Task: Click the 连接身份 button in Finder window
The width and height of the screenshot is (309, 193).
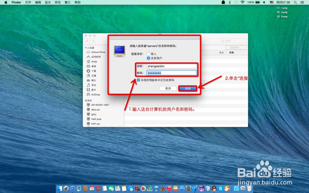Action: pos(236,48)
